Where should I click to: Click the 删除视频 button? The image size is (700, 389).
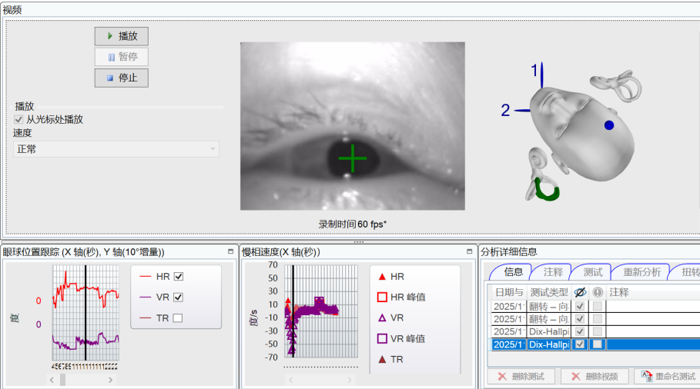click(x=594, y=377)
